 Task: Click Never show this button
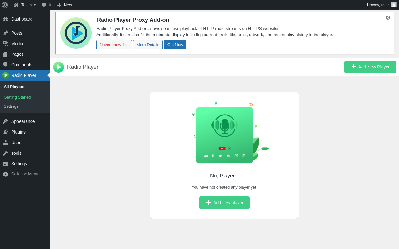(x=114, y=45)
